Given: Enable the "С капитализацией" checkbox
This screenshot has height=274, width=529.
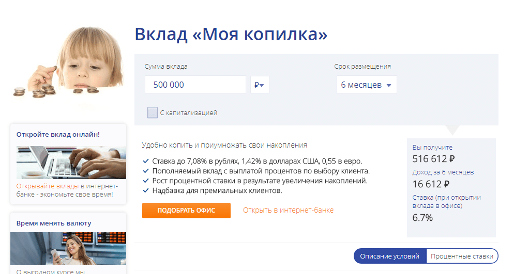Looking at the screenshot, I should [152, 113].
